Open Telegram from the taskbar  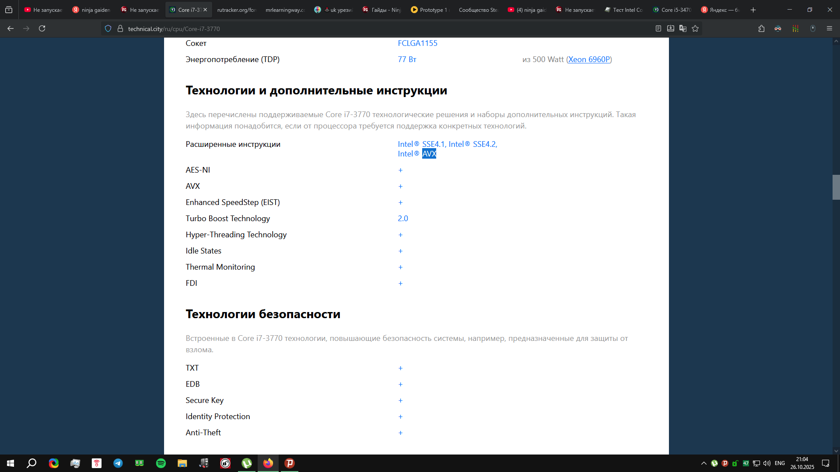[118, 463]
